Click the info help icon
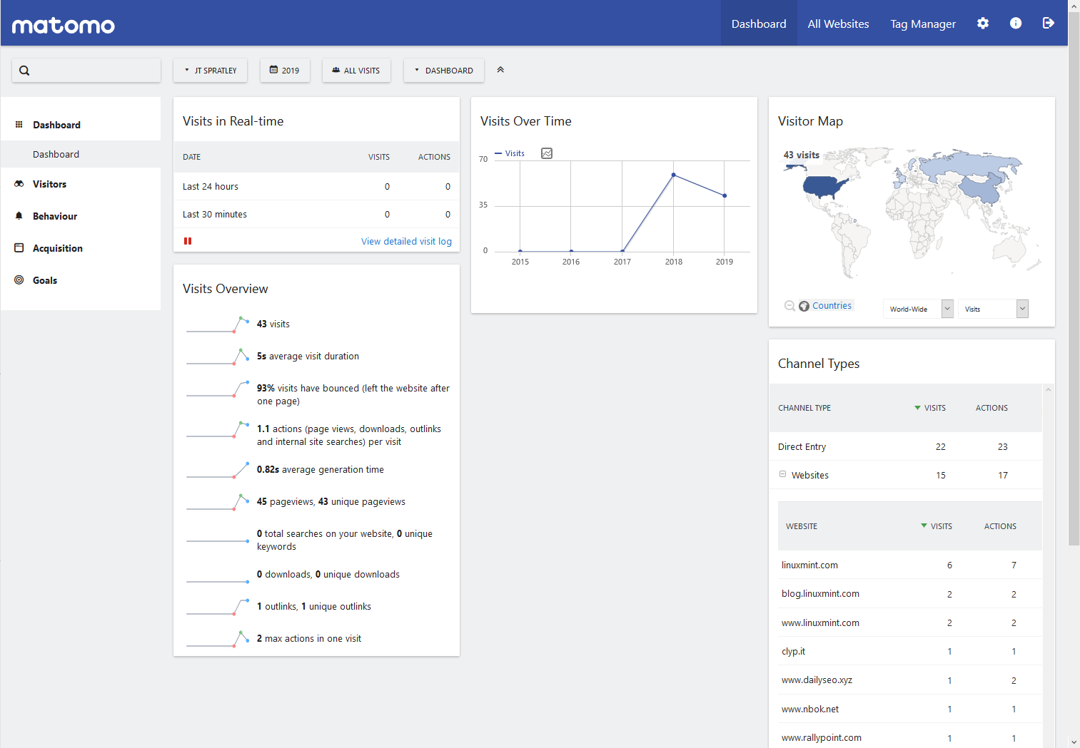Image resolution: width=1080 pixels, height=748 pixels. point(1016,24)
